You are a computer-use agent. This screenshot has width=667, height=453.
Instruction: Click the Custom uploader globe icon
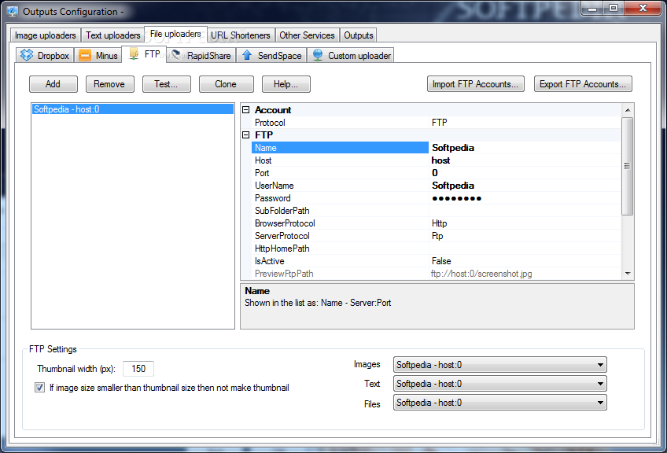click(x=318, y=55)
